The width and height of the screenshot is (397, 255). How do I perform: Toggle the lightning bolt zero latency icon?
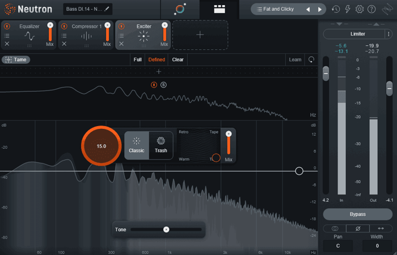[x=348, y=10]
